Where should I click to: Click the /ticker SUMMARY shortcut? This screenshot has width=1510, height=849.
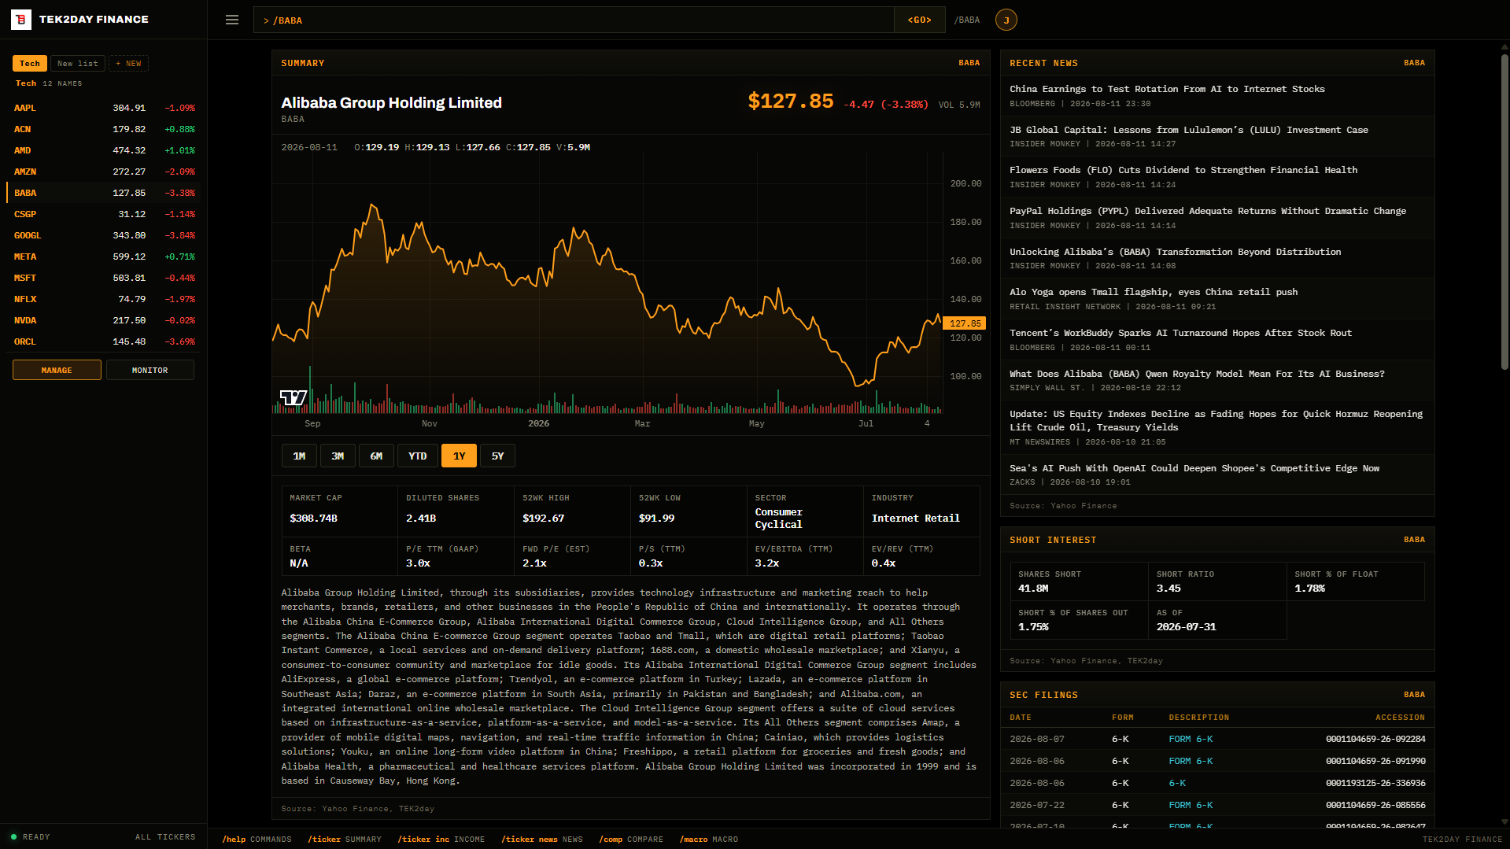345,840
